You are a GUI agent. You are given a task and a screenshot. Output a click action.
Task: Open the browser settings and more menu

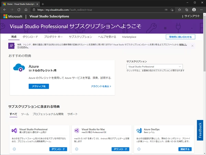click(201, 10)
